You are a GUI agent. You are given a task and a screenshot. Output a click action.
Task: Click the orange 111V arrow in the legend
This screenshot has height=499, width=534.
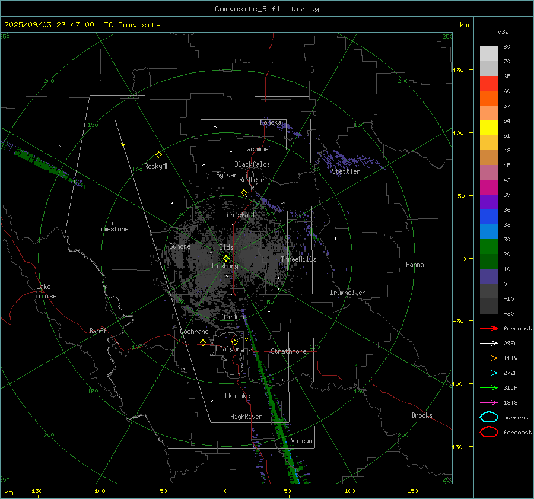(x=489, y=358)
